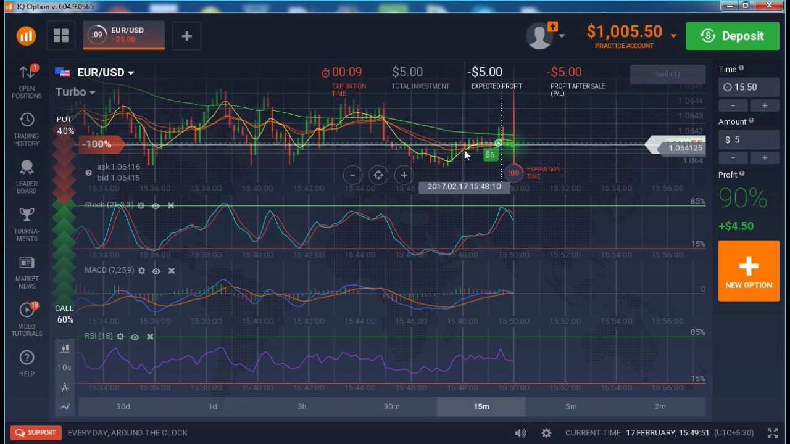Click the orange New Option button
The height and width of the screenshot is (444, 790).
[749, 271]
